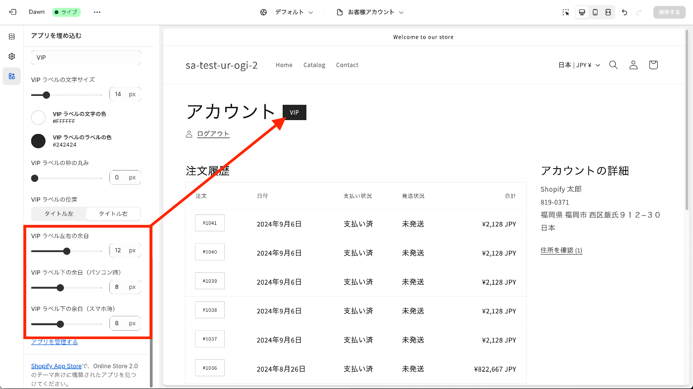Open order #1040 button
The width and height of the screenshot is (693, 389).
click(210, 252)
